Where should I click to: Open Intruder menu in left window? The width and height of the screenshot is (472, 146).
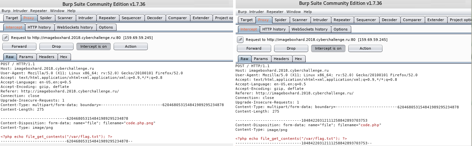[20, 11]
